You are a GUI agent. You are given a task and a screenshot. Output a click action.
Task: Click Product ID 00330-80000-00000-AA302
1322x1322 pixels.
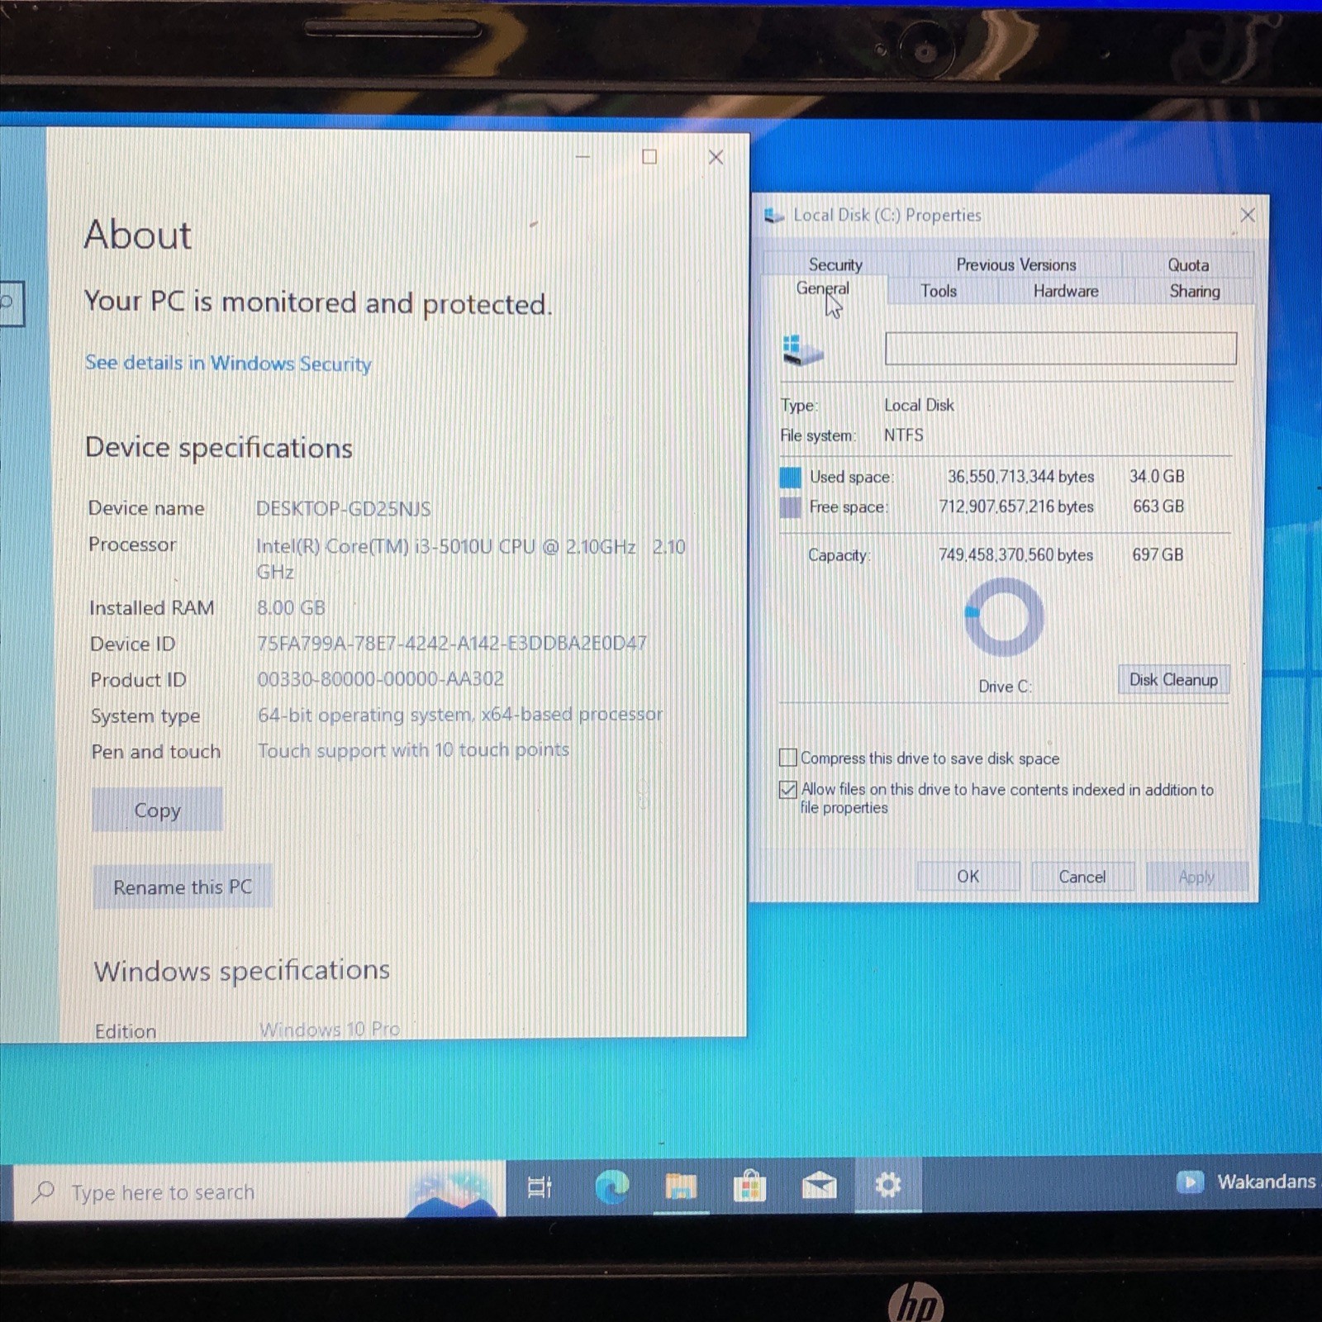pos(381,678)
